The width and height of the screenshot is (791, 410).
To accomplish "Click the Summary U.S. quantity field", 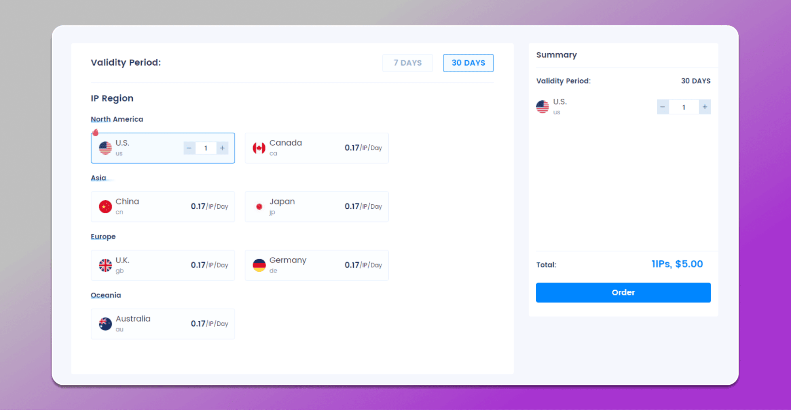I will [x=684, y=107].
